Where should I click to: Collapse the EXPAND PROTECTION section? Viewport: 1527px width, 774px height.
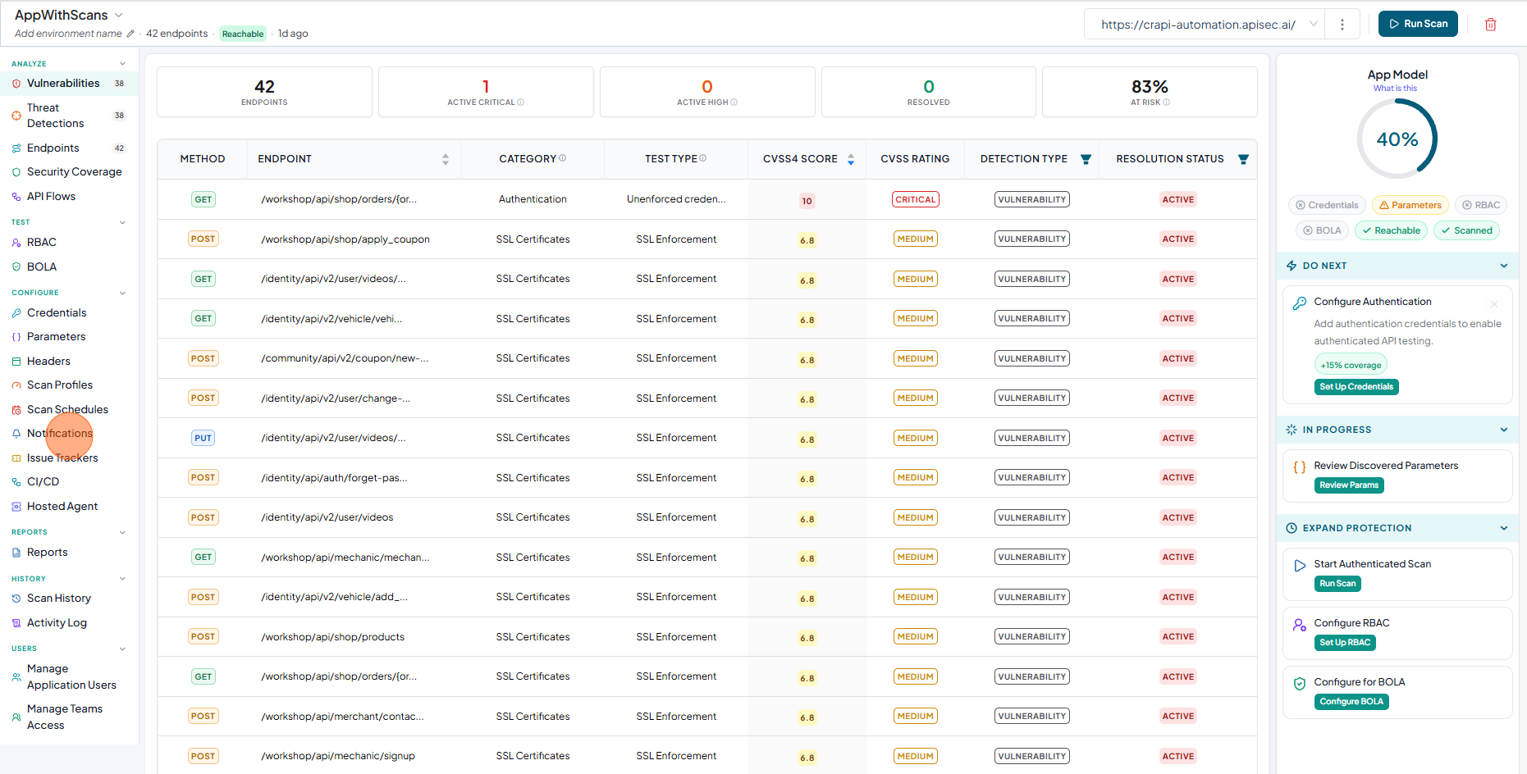coord(1503,528)
